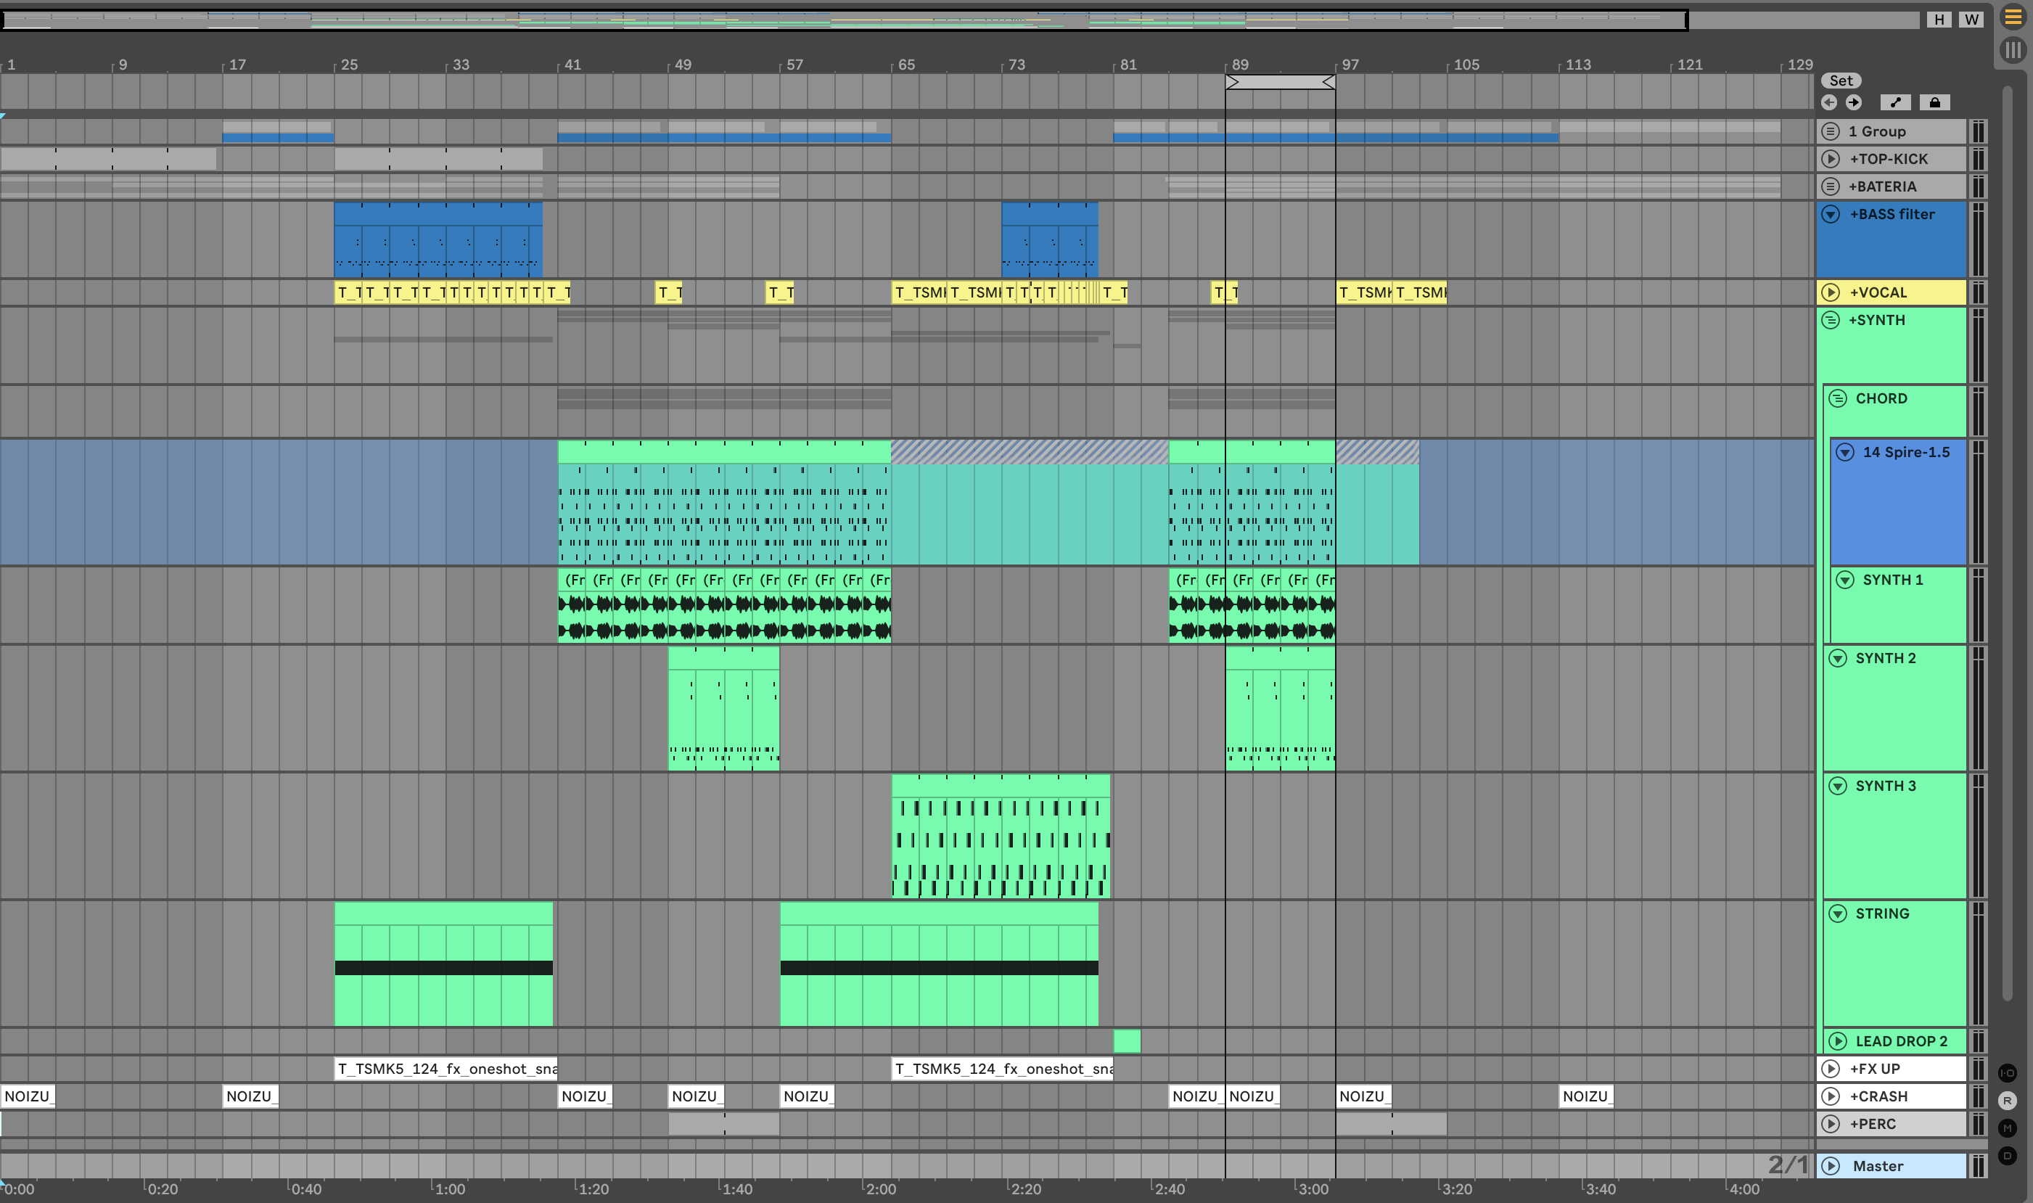
Task: Toggle W optimize arrangement width
Action: pyautogui.click(x=1971, y=20)
